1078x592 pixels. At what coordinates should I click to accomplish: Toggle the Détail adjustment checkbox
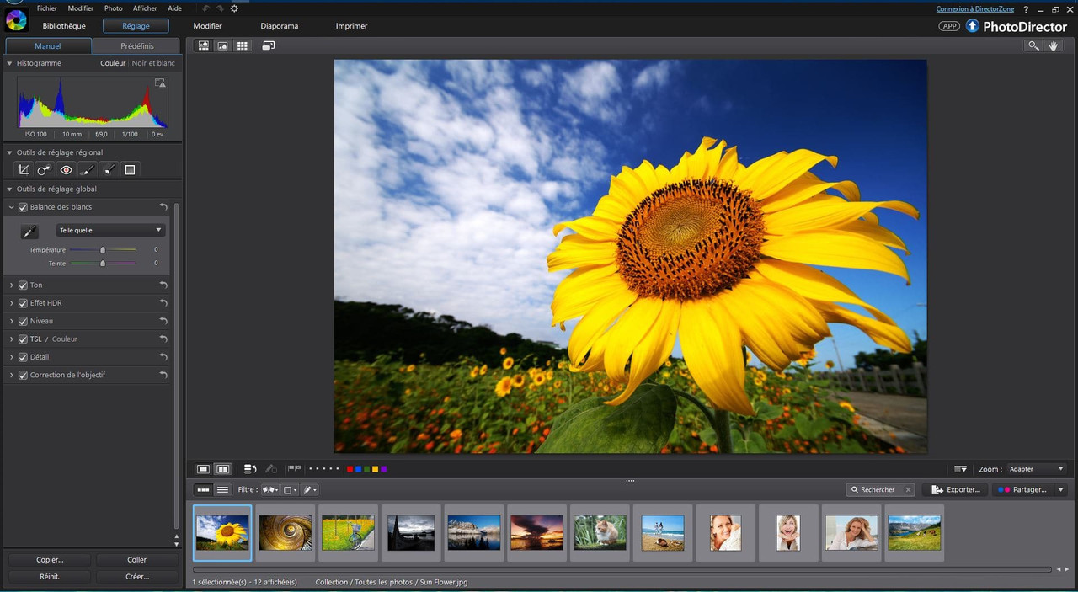point(24,357)
